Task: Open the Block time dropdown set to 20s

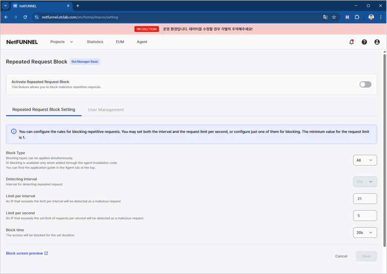Action: 365,233
